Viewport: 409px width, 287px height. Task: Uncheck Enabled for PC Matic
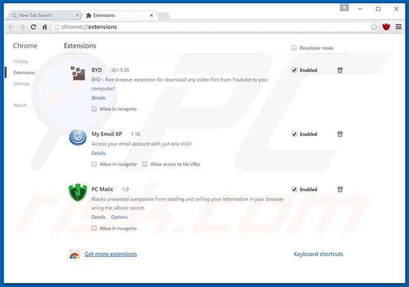coord(294,189)
